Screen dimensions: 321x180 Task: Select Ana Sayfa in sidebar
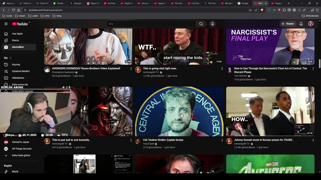(x=19, y=34)
